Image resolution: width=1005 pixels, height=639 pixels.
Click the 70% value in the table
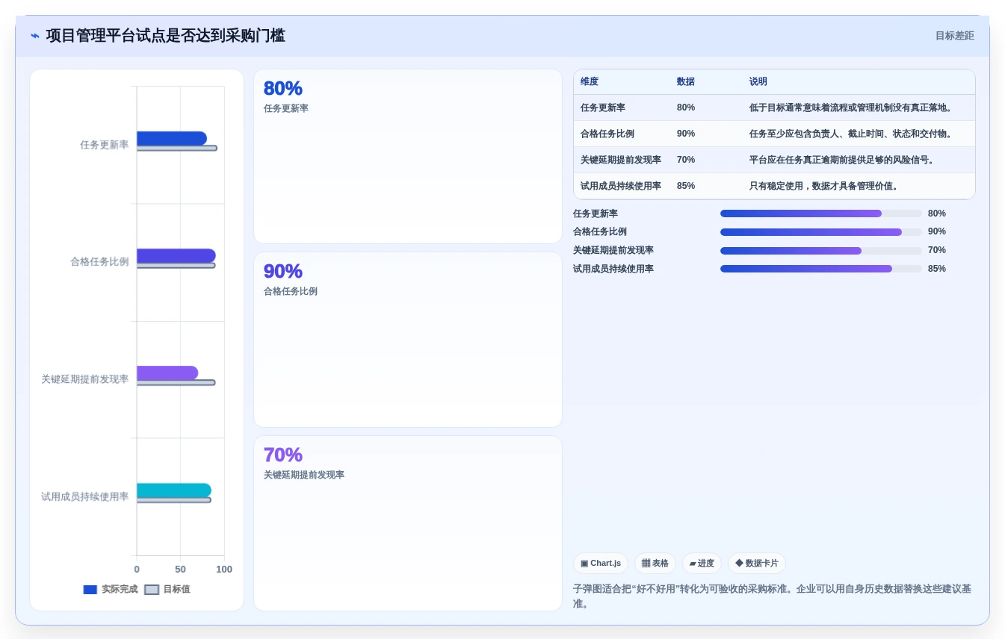pos(686,160)
